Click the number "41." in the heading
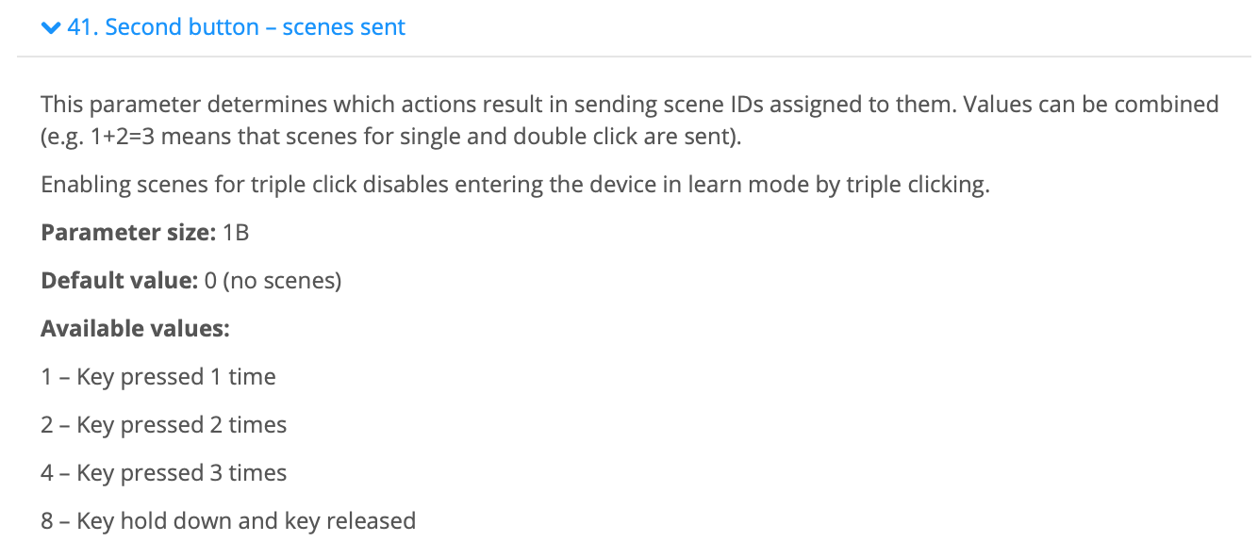Viewport: 1258px width, 558px height. coord(84,27)
